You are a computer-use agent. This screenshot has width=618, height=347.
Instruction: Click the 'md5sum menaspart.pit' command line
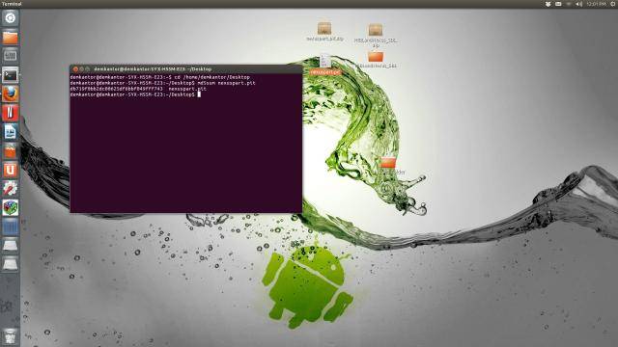click(163, 83)
